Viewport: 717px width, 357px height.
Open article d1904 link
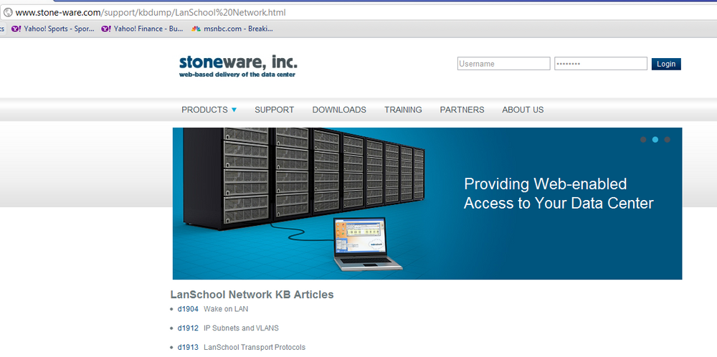(188, 309)
